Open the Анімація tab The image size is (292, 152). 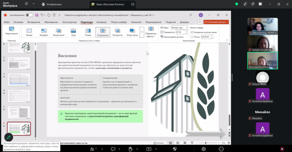coord(101,22)
